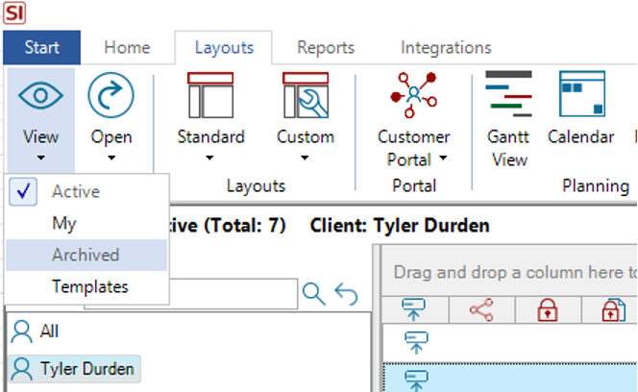Choose Archived from the View menu
The height and width of the screenshot is (392, 638).
pos(86,255)
